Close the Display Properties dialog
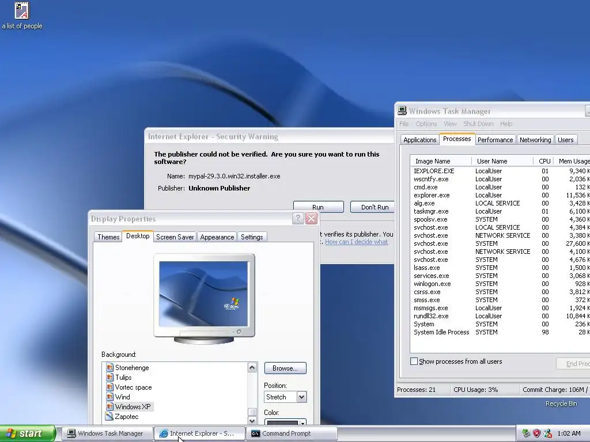This screenshot has width=590, height=442. click(x=311, y=218)
